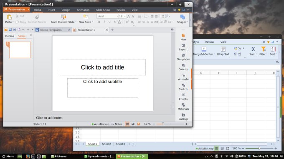Viewport: 284px width, 159px height.
Task: Click the Backup sidebar icon
Action: [x=183, y=117]
